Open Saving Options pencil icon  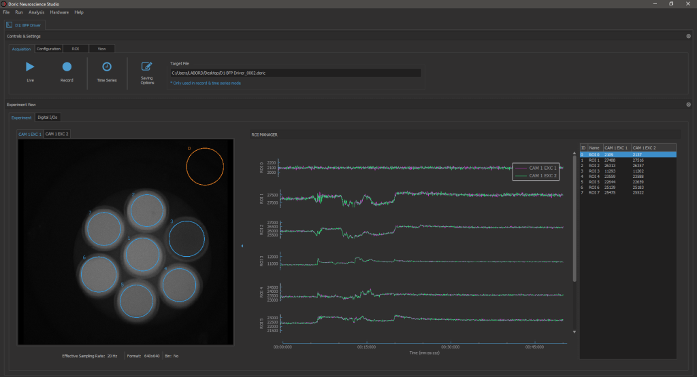(147, 67)
